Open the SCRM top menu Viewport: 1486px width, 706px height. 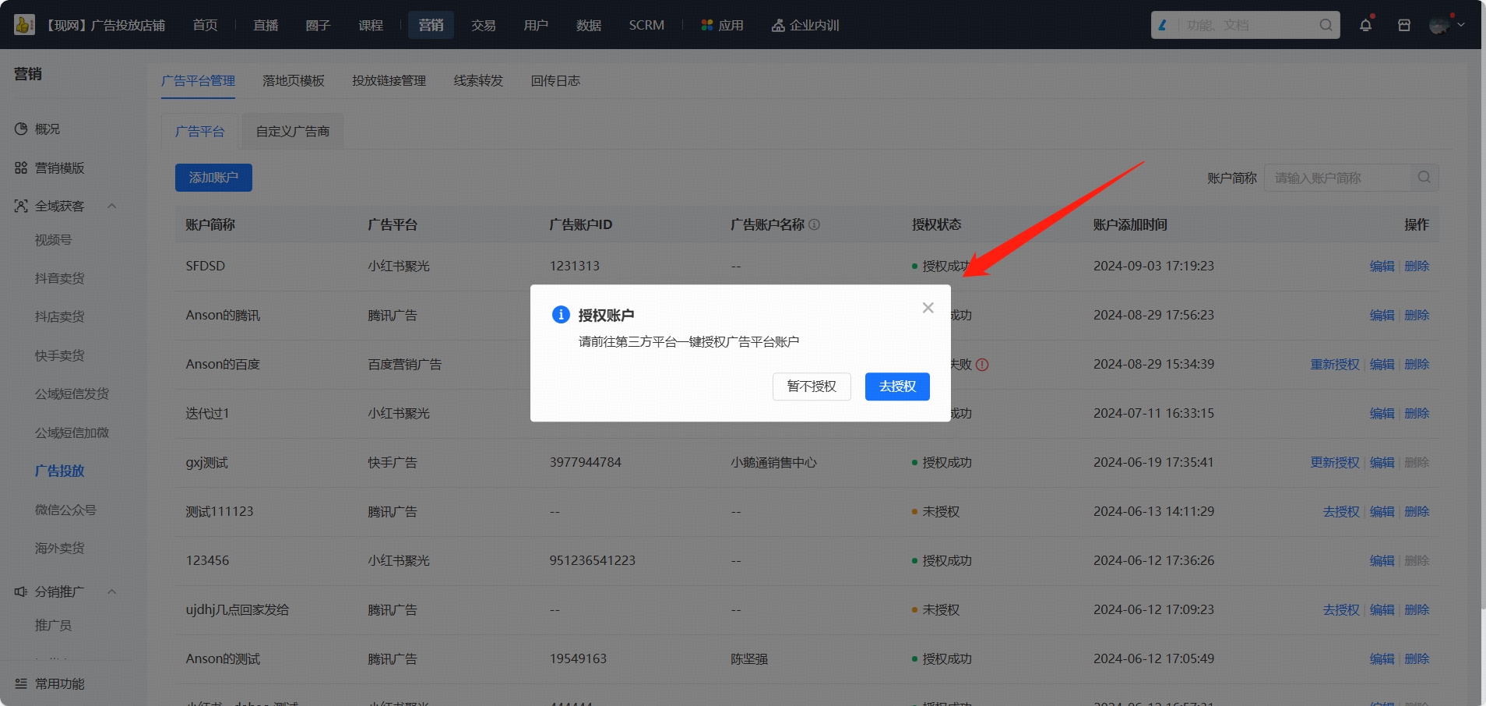[646, 25]
